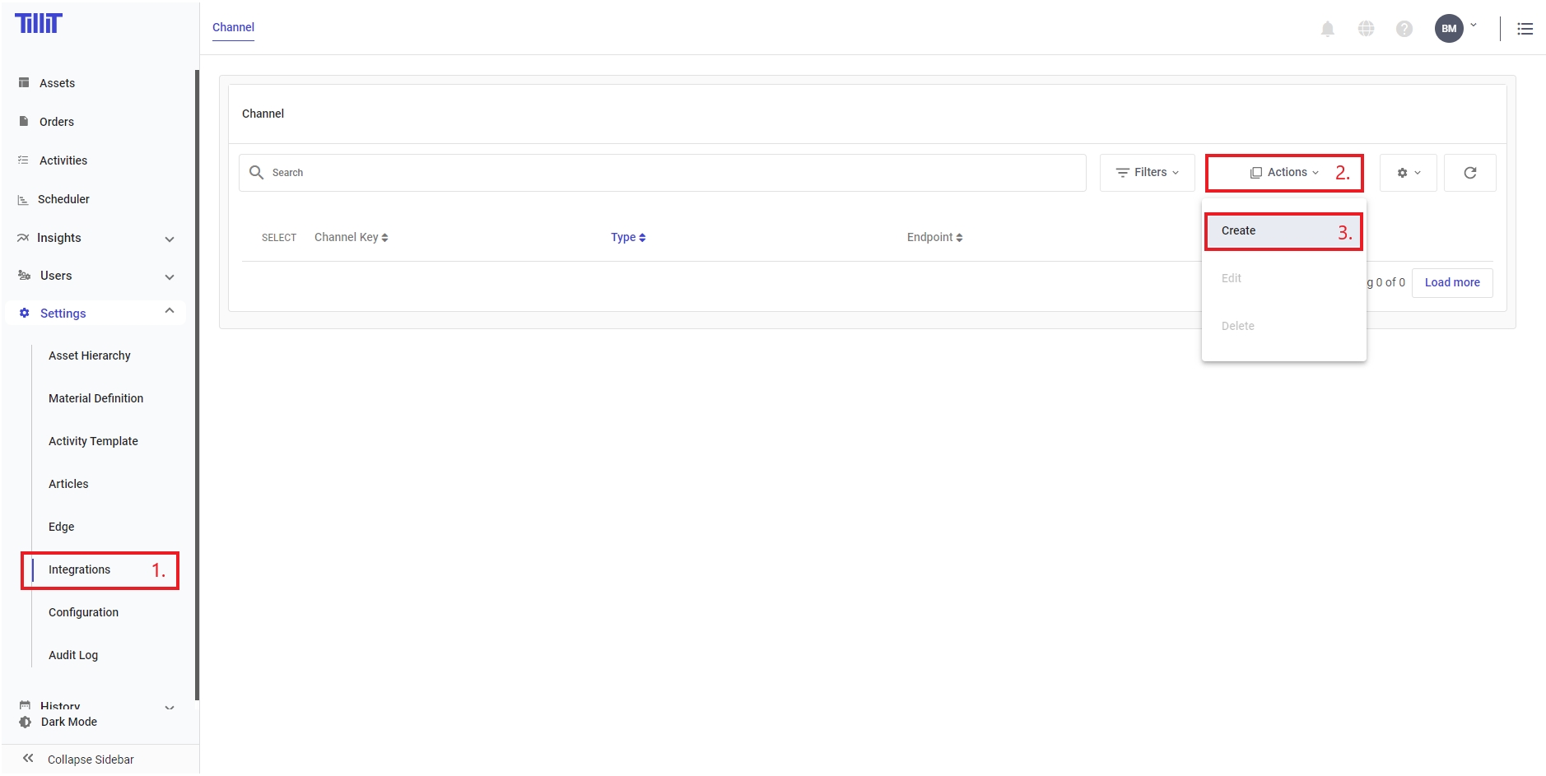Click the list menu icon top right
This screenshot has height=776, width=1546.
(x=1525, y=29)
